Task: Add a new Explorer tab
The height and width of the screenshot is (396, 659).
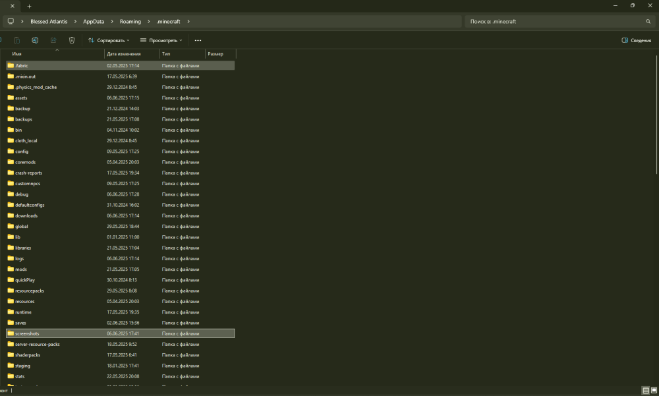Action: [29, 6]
